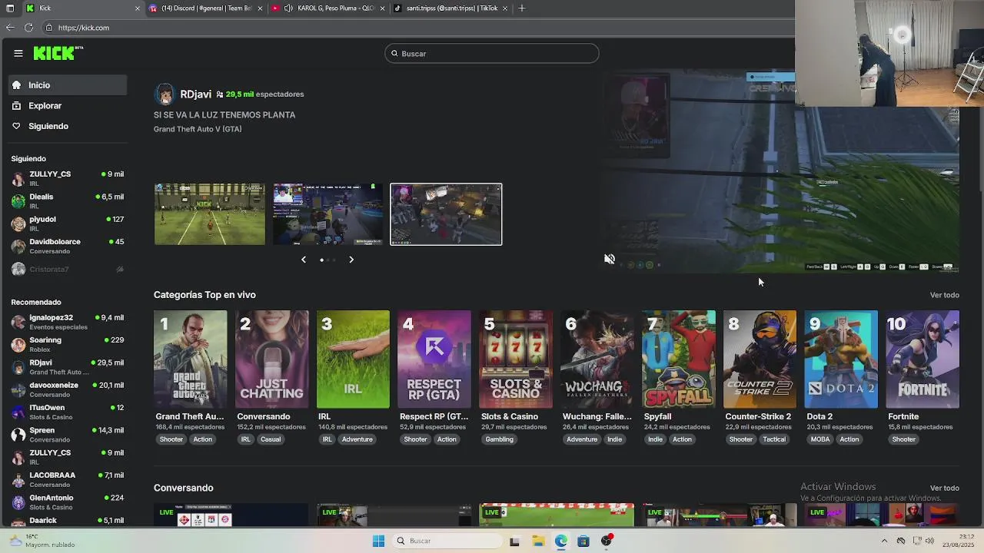The image size is (984, 553).
Task: Open GlenAntonio recommended channel
Action: 68,502
